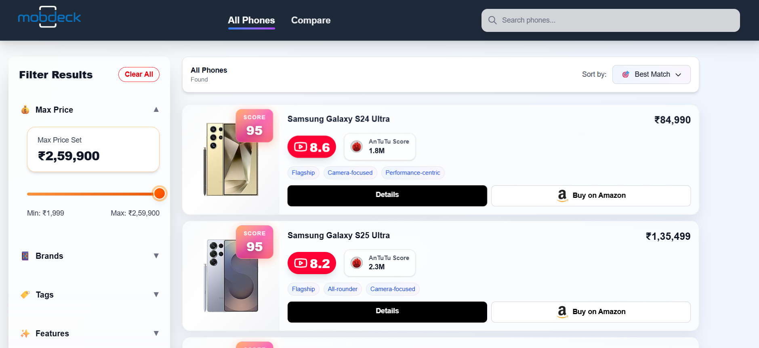This screenshot has height=348, width=759.
Task: Click the search magnifier icon
Action: (492, 20)
